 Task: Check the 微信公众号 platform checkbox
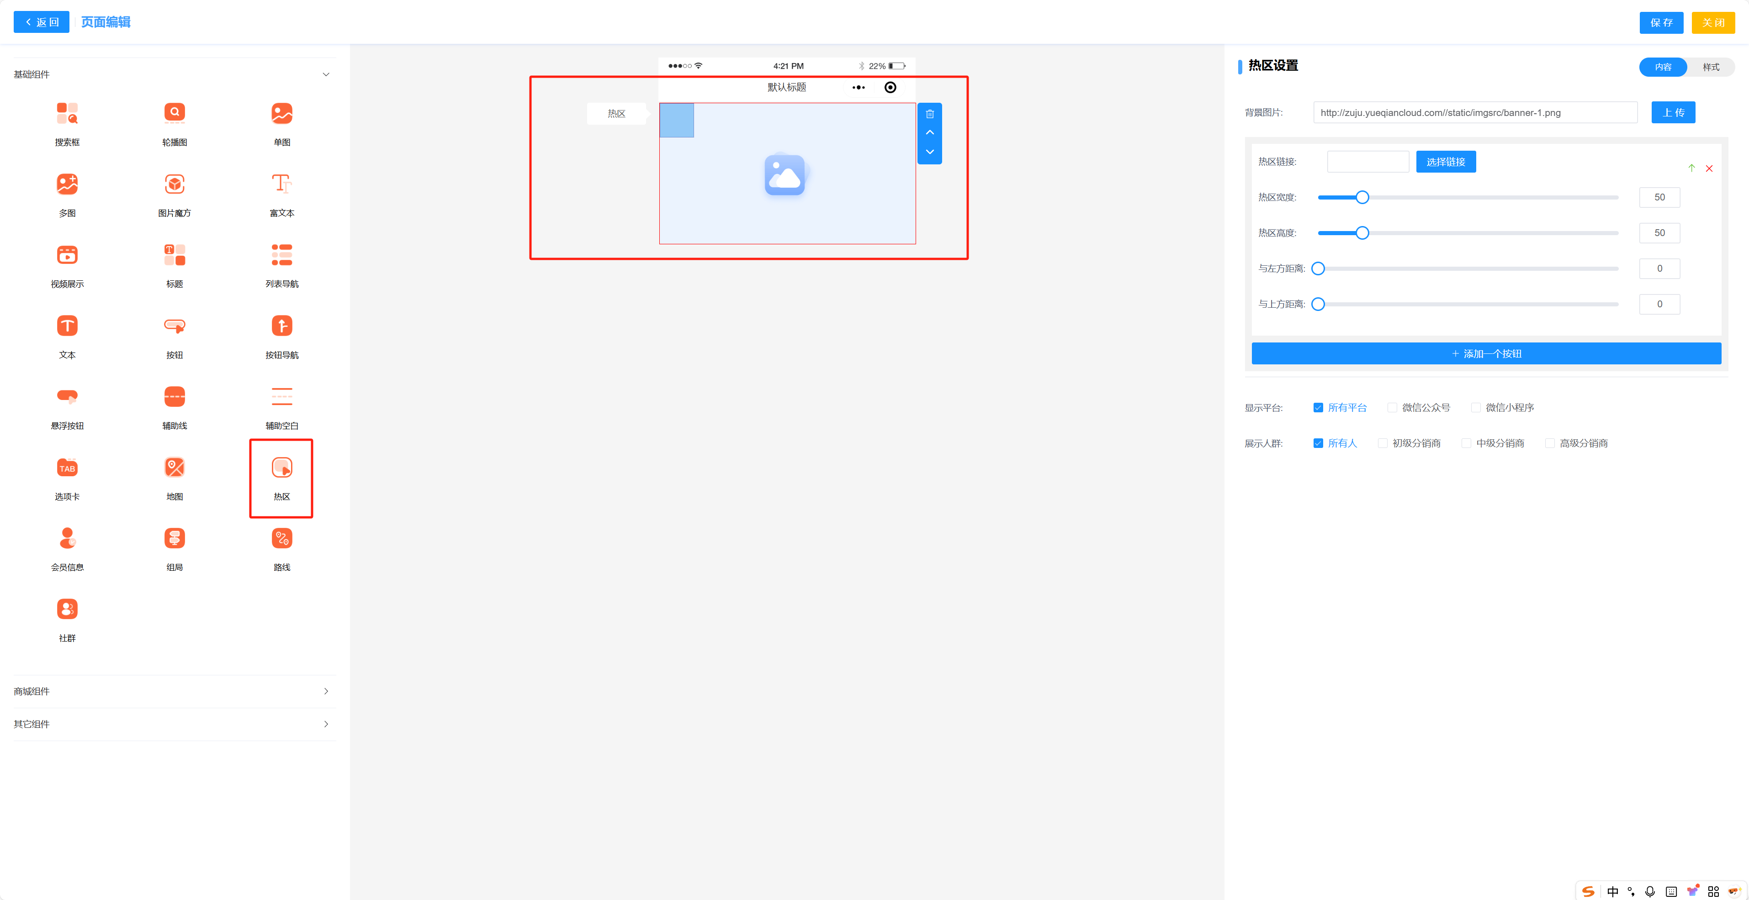pyautogui.click(x=1393, y=408)
